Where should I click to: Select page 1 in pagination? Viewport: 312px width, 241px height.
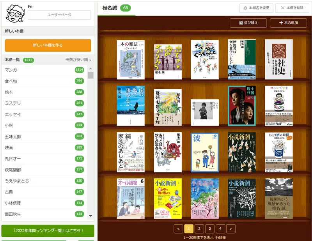point(189,229)
